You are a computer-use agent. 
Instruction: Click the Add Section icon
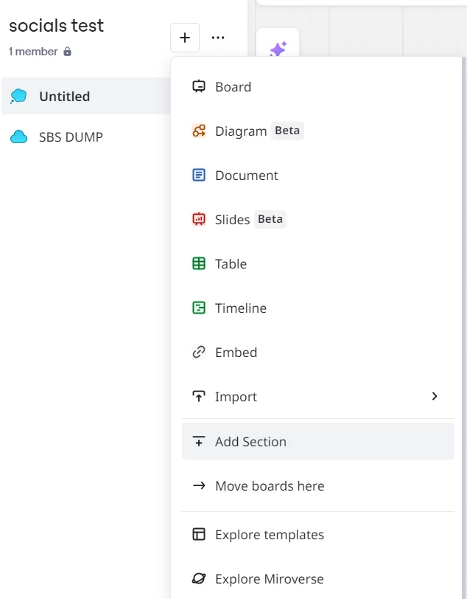(199, 441)
